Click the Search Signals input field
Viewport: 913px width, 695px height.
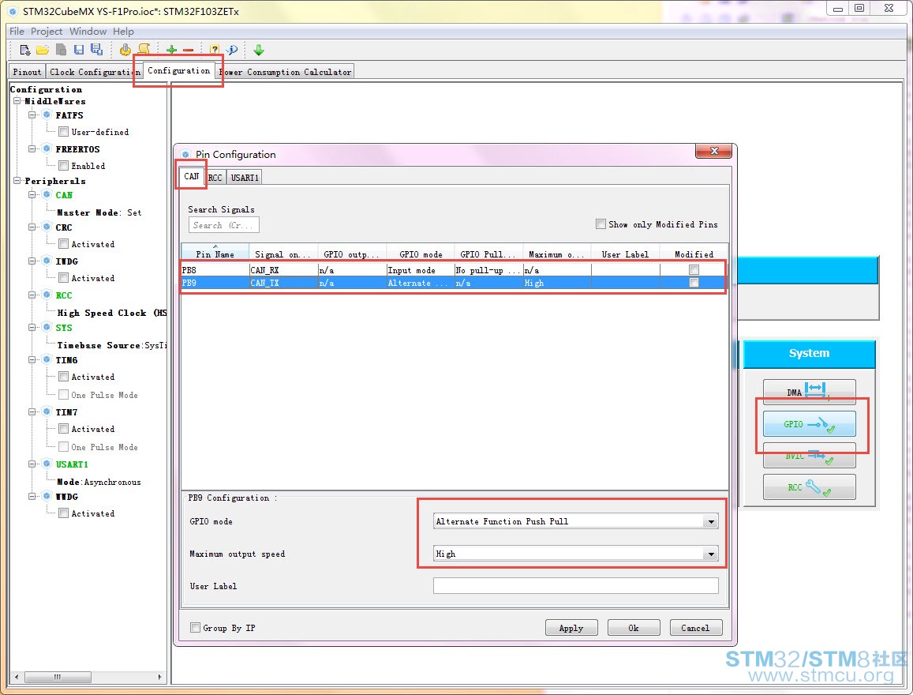pyautogui.click(x=223, y=225)
